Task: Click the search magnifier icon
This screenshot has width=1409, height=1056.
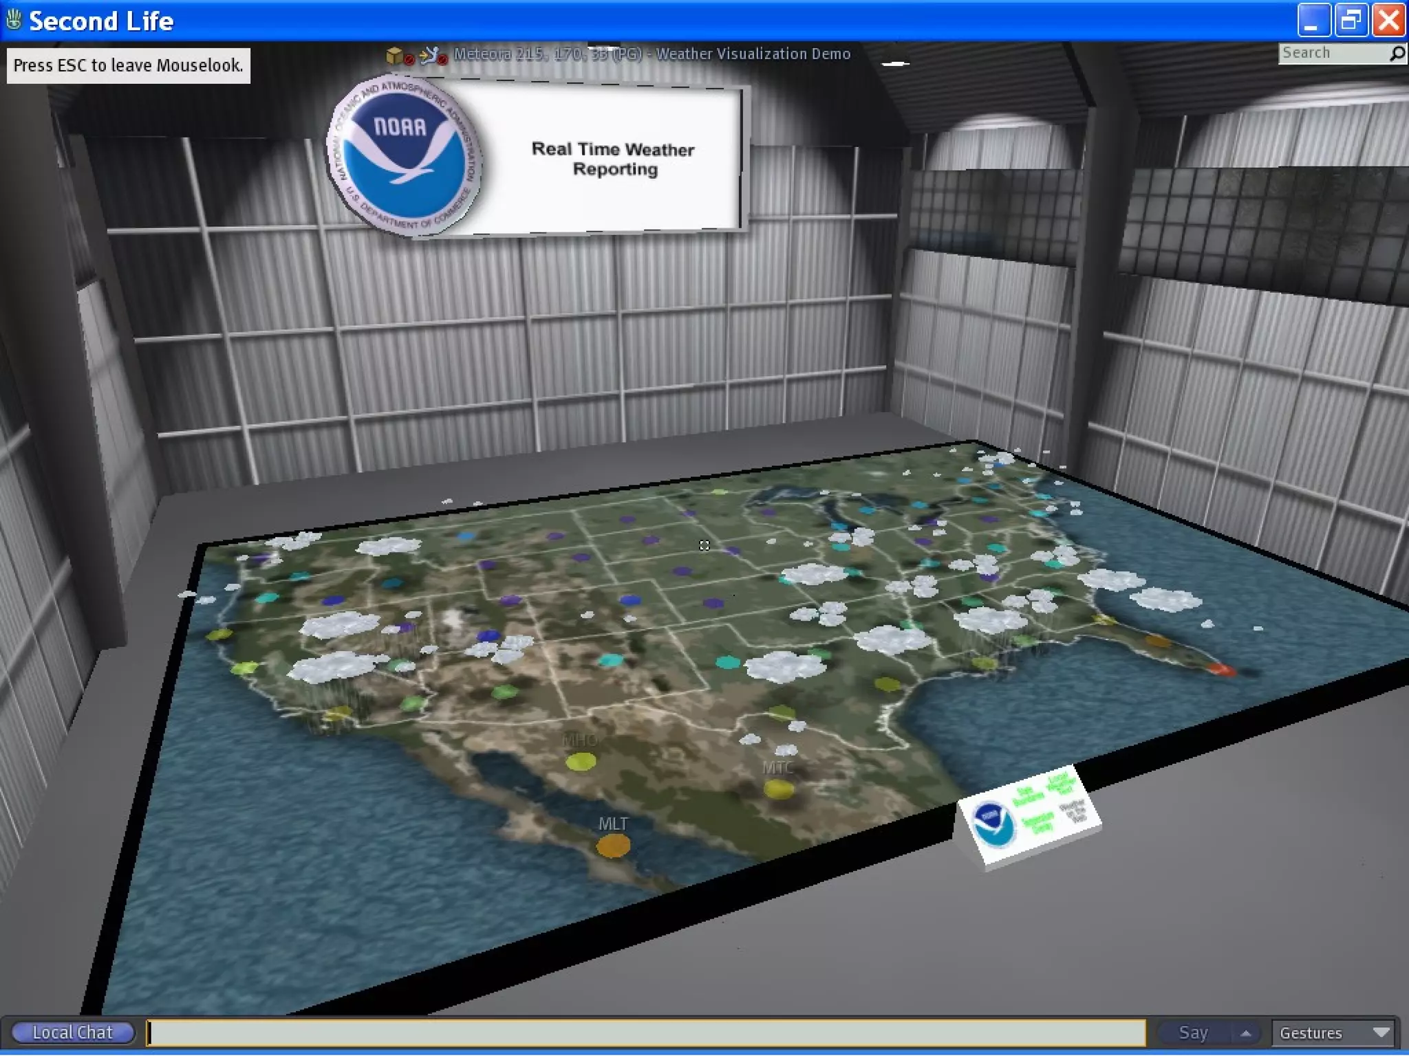Action: point(1397,54)
